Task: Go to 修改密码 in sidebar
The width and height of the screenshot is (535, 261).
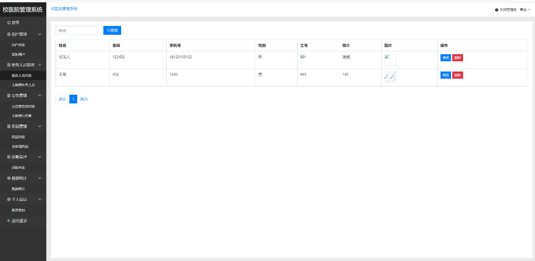Action: (18, 210)
